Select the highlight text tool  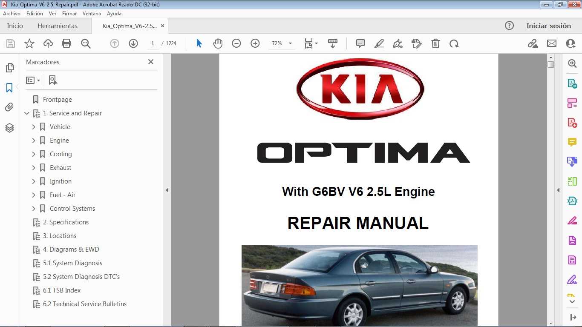click(x=379, y=43)
